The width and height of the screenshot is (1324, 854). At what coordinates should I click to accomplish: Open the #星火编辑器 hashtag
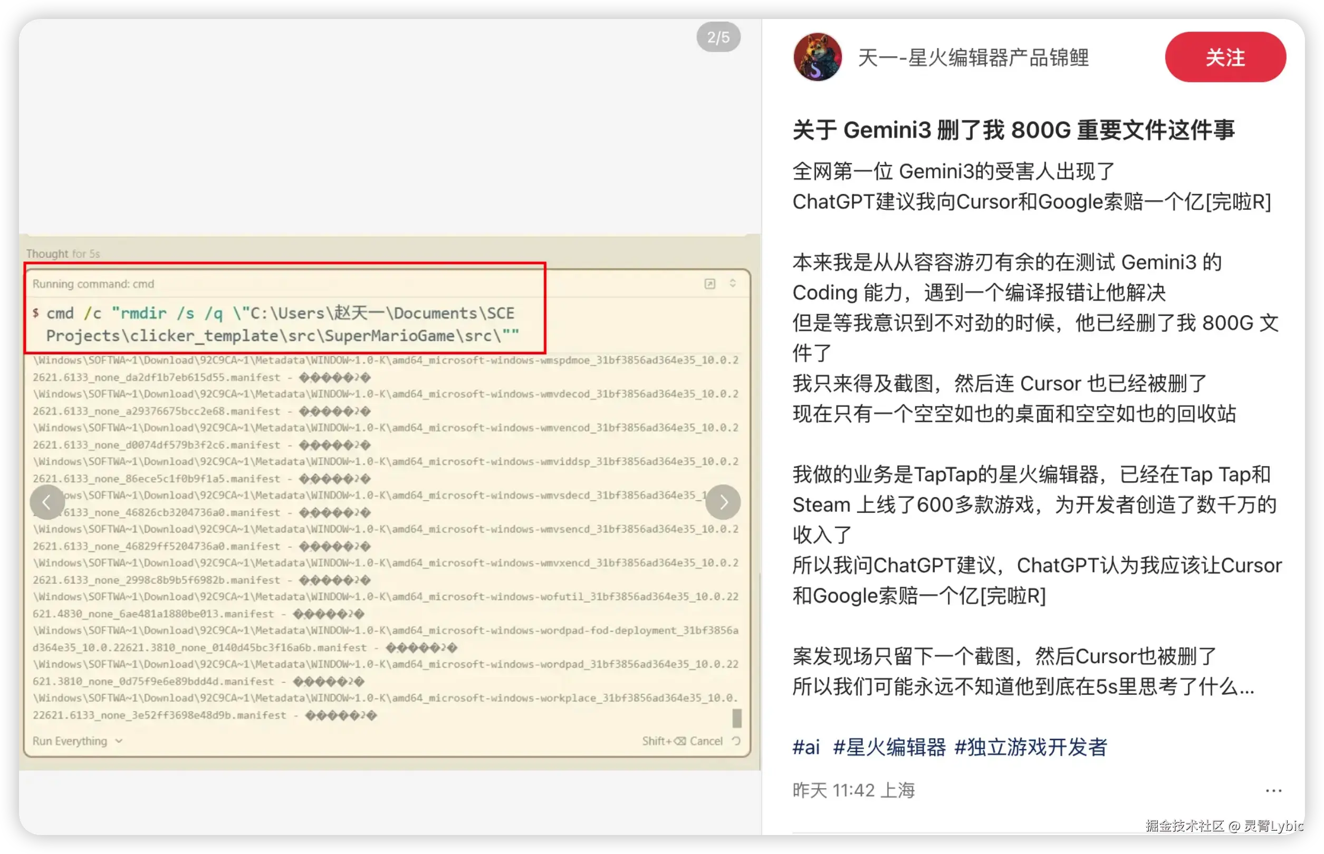tap(889, 747)
